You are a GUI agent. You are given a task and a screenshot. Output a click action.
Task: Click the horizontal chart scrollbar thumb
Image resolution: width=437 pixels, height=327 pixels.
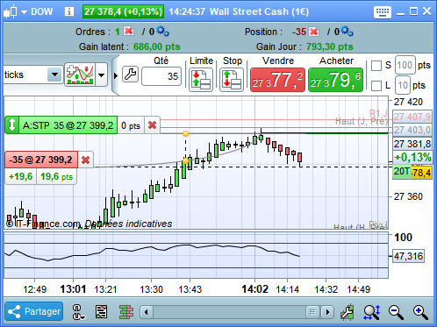click(312, 312)
